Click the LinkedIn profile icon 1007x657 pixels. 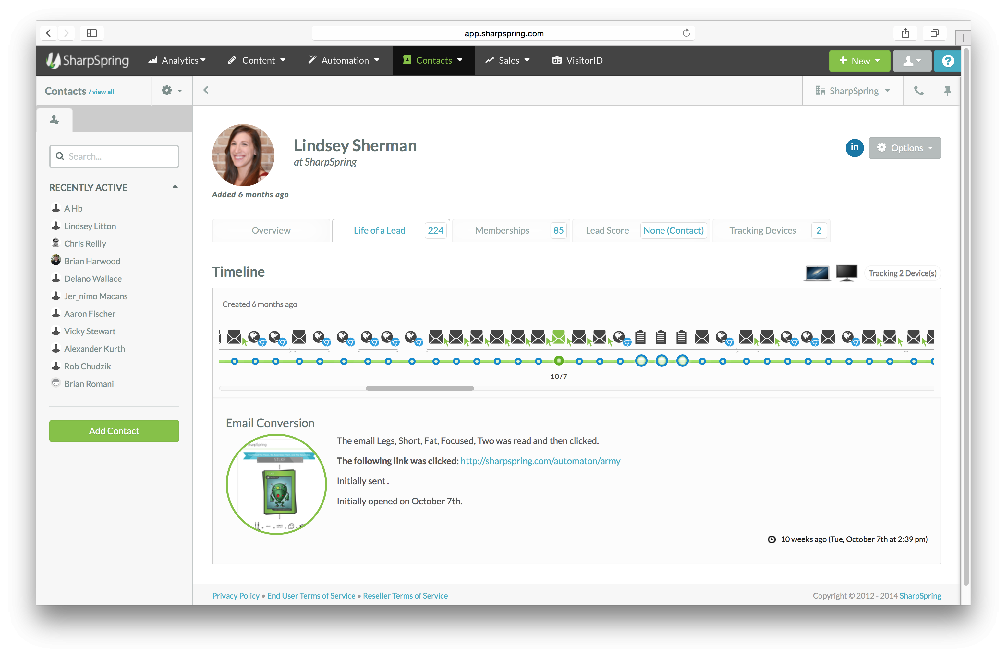pyautogui.click(x=854, y=148)
